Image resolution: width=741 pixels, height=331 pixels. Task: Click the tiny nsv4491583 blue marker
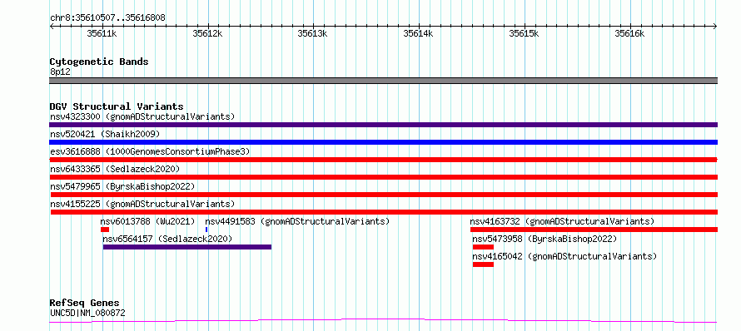tap(206, 230)
